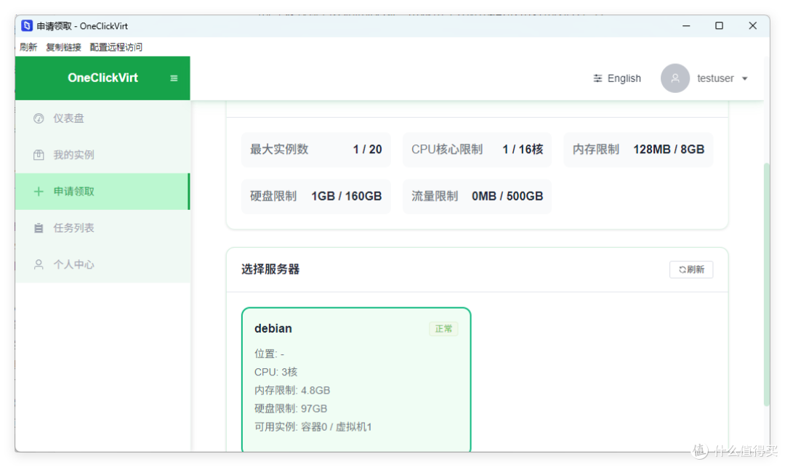Image resolution: width=785 pixels, height=467 pixels.
Task: Click the 刷新 button in 选择服务器
Action: click(x=691, y=269)
